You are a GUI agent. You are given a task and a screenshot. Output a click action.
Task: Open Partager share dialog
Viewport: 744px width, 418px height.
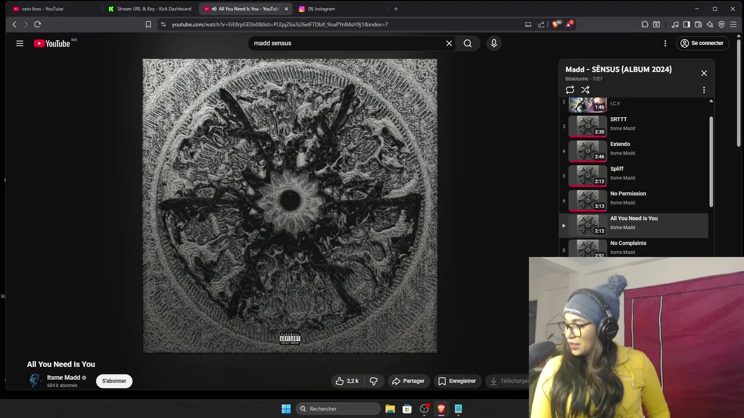pyautogui.click(x=408, y=381)
